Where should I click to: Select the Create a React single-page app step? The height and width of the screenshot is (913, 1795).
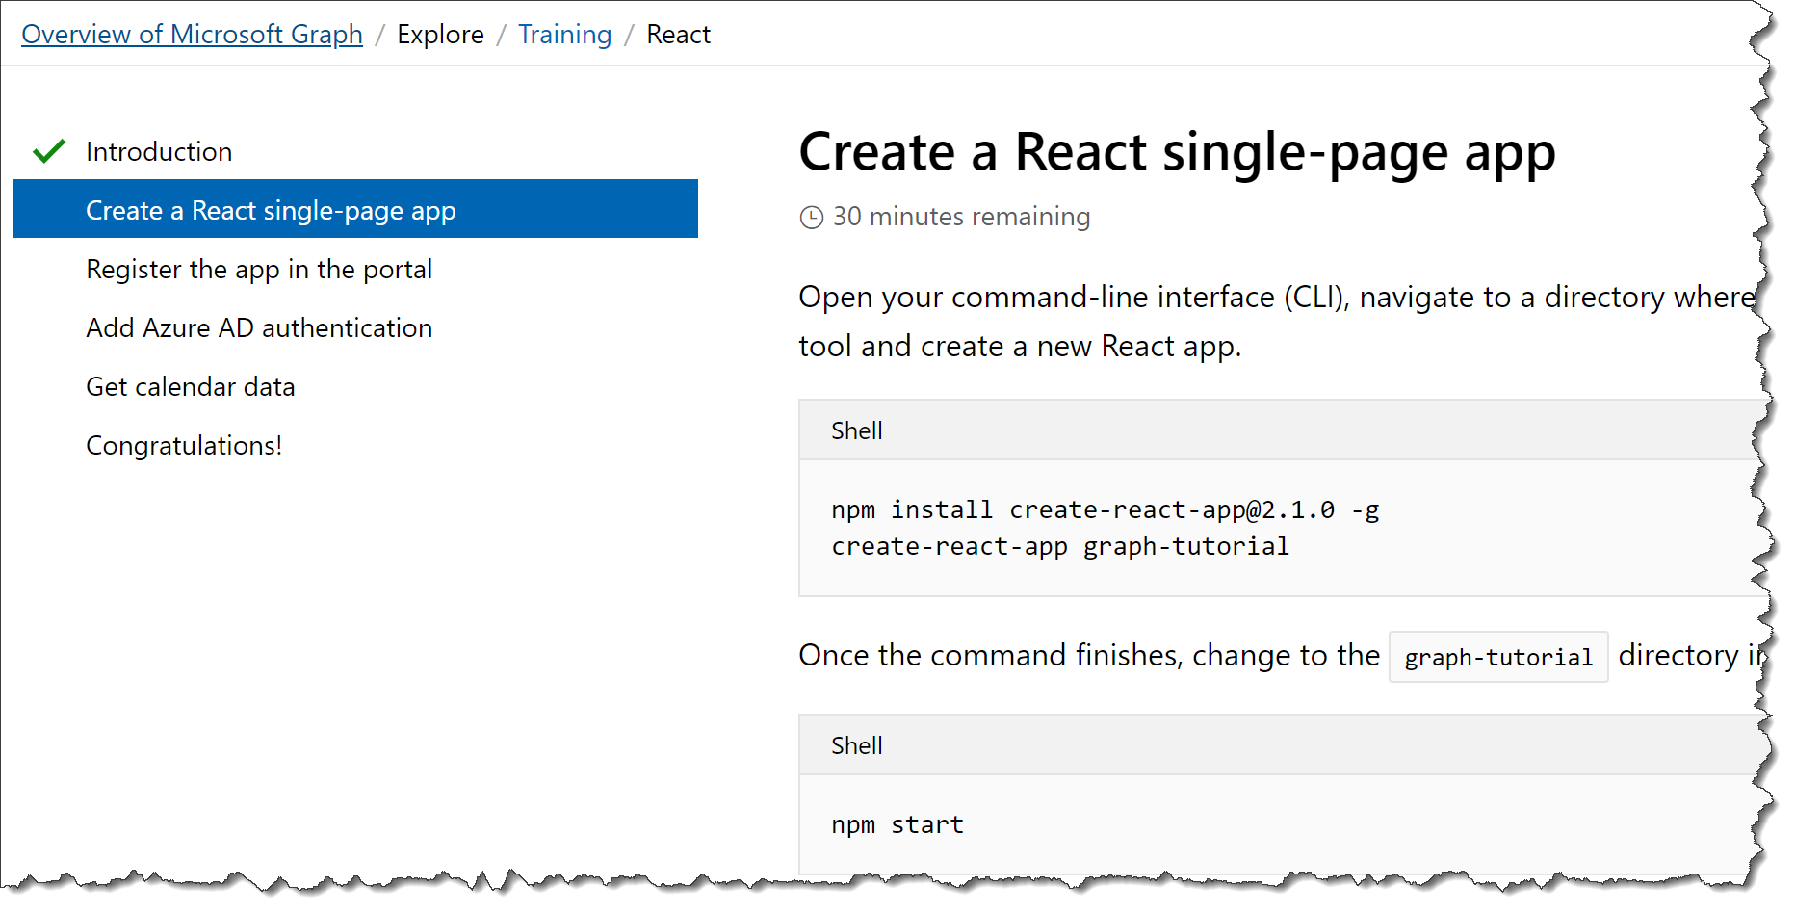tap(271, 210)
